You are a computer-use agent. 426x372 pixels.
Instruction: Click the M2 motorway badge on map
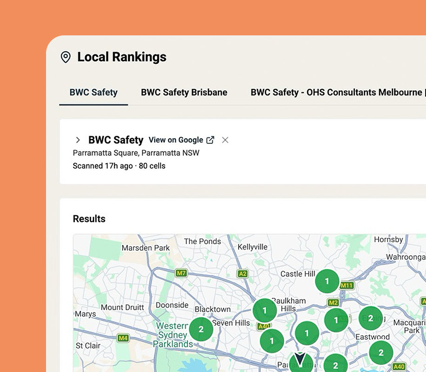pyautogui.click(x=333, y=303)
